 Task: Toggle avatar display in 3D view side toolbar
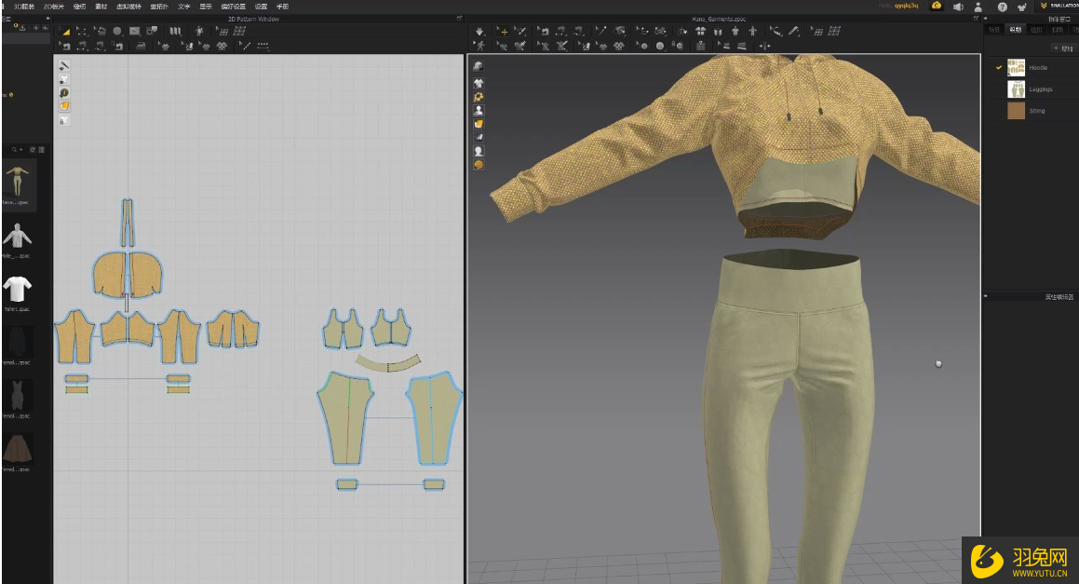pos(479,110)
